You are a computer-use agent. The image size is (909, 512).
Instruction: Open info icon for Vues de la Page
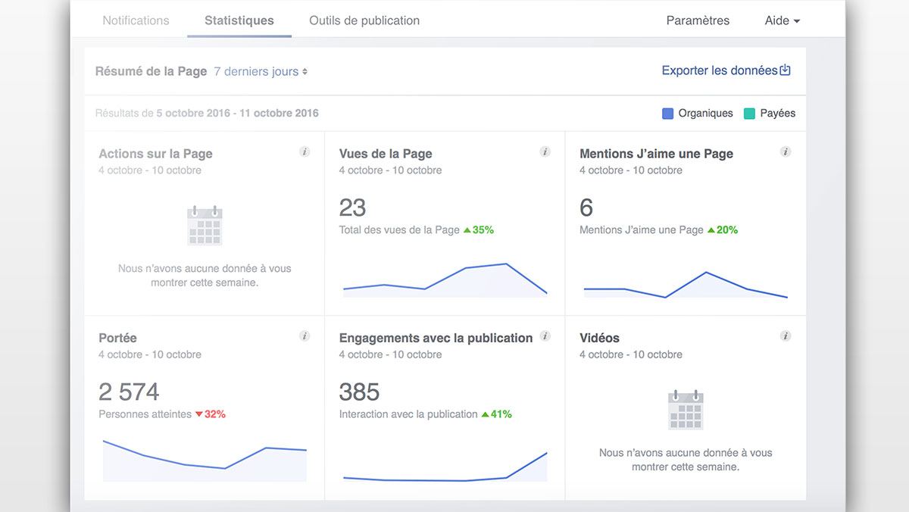tap(545, 151)
